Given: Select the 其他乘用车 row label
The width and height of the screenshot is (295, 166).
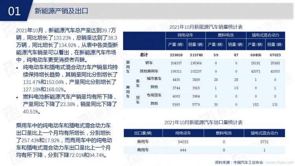Looking at the screenshot, I should click(x=149, y=71).
